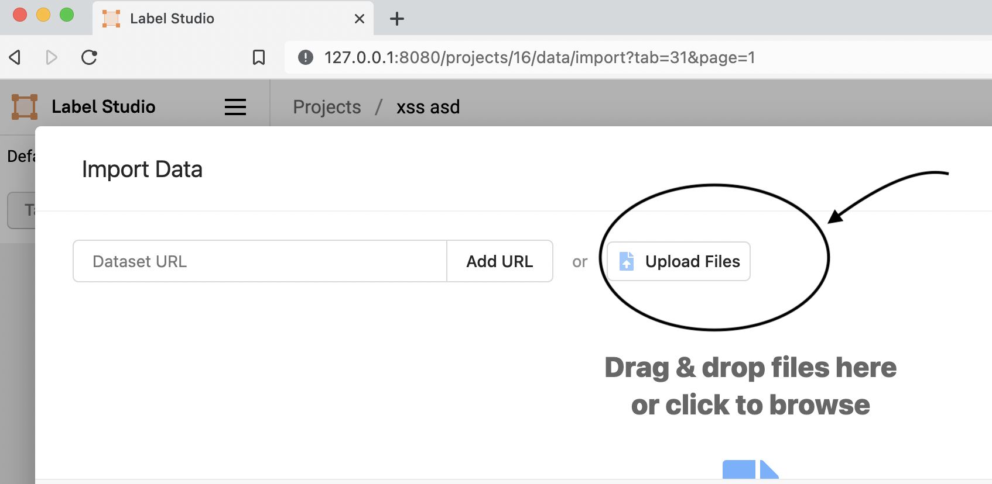
Task: Click the file upload icon inside Upload Files
Action: pyautogui.click(x=627, y=261)
